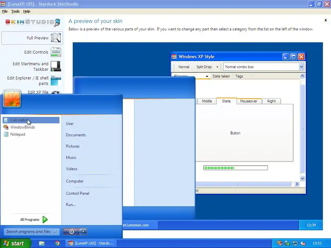
Task: Click the horizontal scrollbar right arrow
Action: (297, 184)
